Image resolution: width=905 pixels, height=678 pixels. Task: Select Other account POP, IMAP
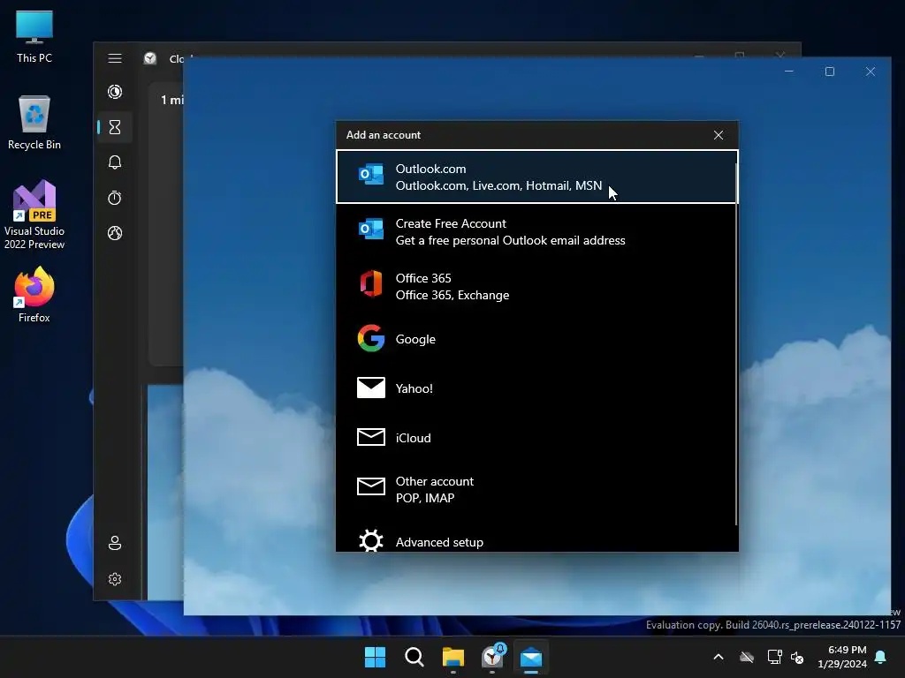point(536,489)
